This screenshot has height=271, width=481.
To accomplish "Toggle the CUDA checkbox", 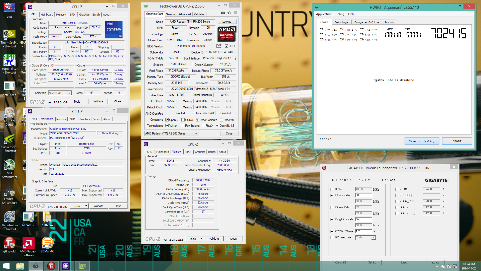I will (x=183, y=120).
